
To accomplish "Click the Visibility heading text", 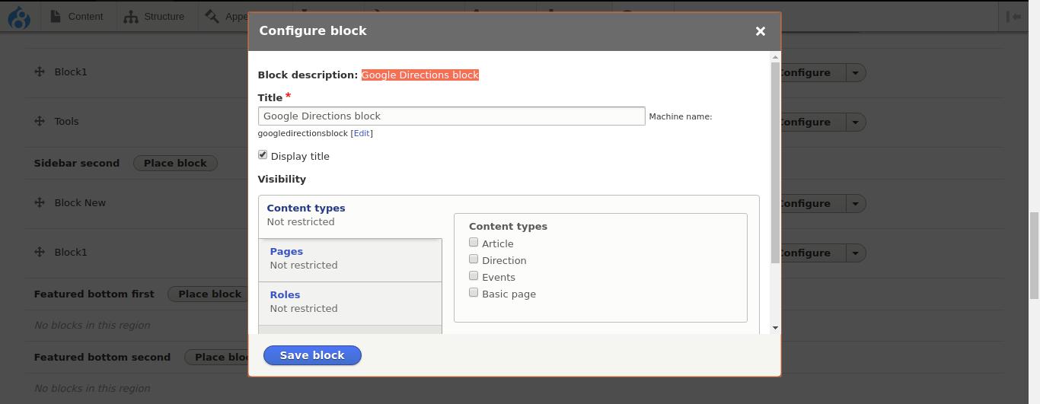I will (x=282, y=179).
